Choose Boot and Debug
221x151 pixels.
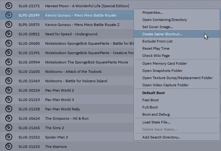tap(177, 114)
